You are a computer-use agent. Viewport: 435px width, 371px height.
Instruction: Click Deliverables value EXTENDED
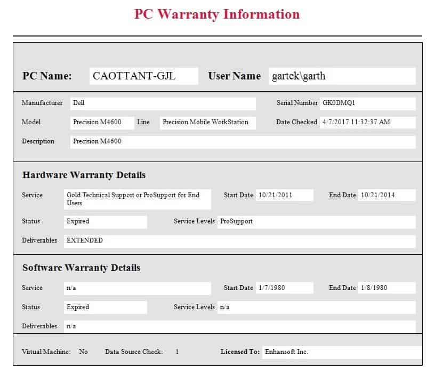pos(240,241)
